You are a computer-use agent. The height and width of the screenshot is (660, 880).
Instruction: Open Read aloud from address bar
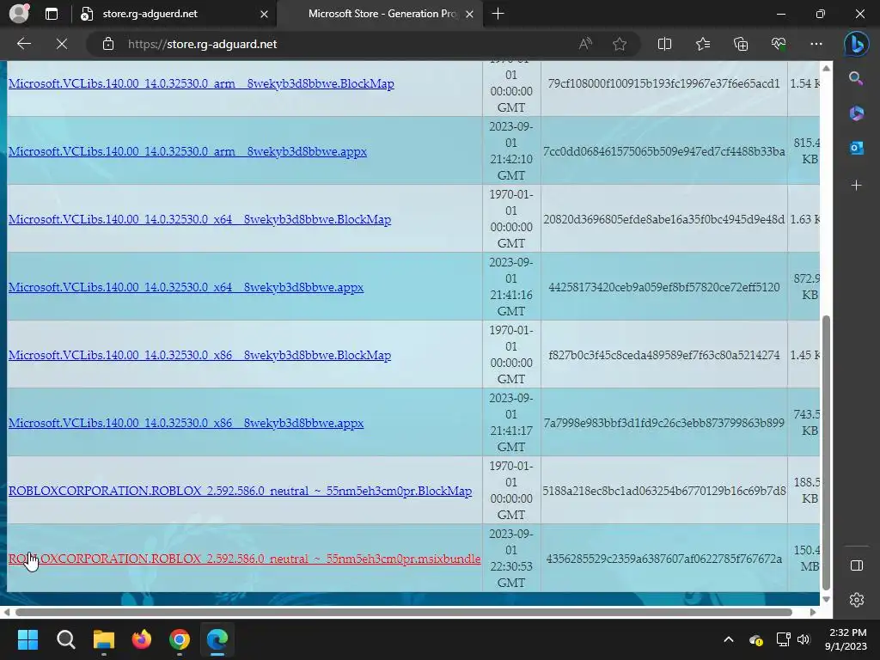(x=585, y=44)
